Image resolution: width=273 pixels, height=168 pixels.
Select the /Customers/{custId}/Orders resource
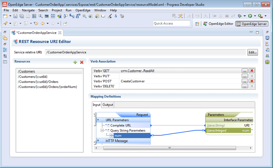click(38, 82)
